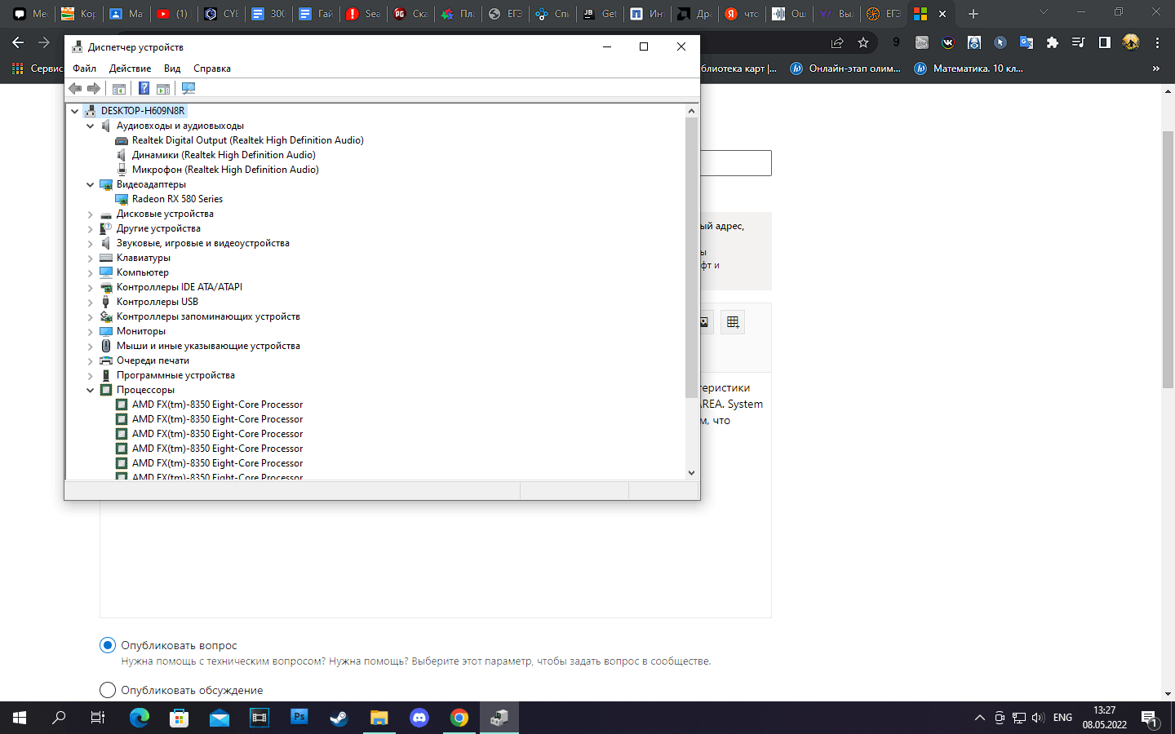Open the Действие menu
This screenshot has width=1175, height=734.
click(x=130, y=69)
